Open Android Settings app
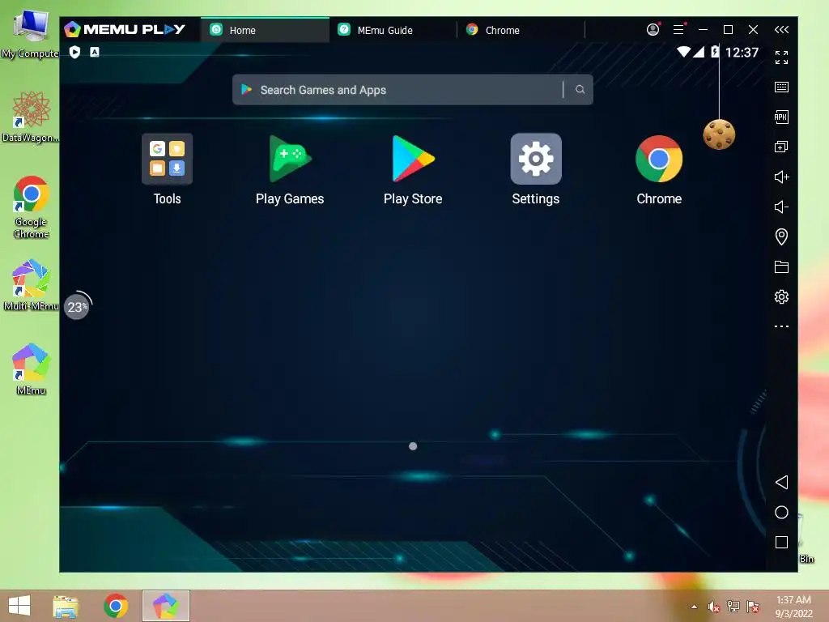Image resolution: width=829 pixels, height=622 pixels. click(x=536, y=159)
